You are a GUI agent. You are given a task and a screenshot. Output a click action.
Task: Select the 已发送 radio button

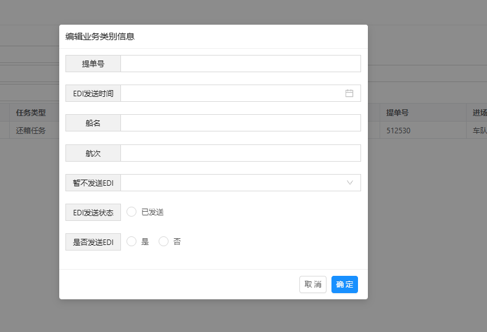point(131,212)
